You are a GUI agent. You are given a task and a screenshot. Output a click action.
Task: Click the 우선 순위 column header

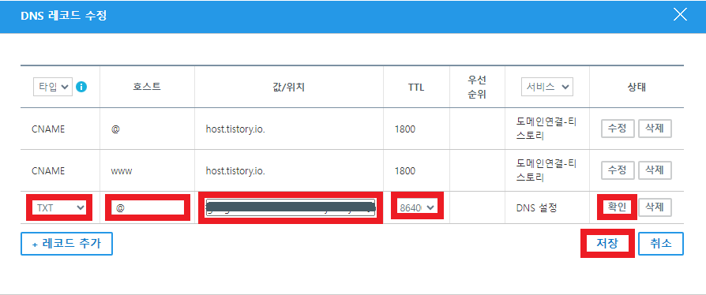[x=477, y=88]
